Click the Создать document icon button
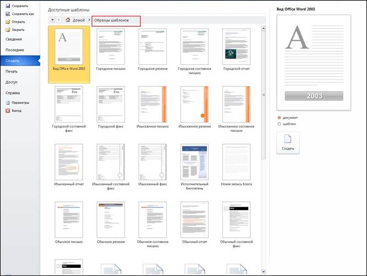 pos(288,143)
